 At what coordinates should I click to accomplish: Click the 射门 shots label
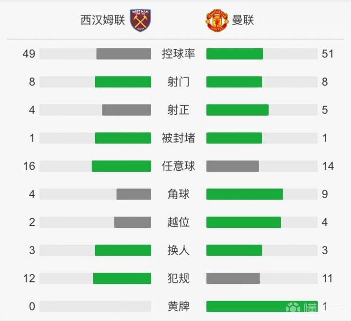178,82
